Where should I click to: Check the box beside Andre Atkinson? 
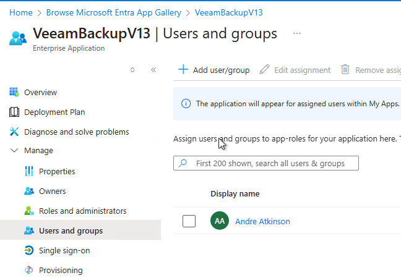189,221
